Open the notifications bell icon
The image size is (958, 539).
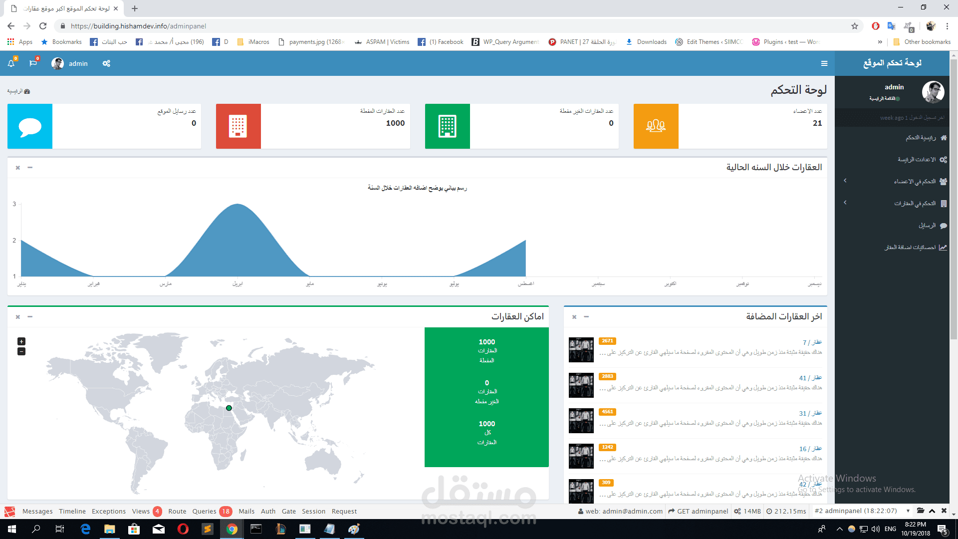click(x=11, y=63)
